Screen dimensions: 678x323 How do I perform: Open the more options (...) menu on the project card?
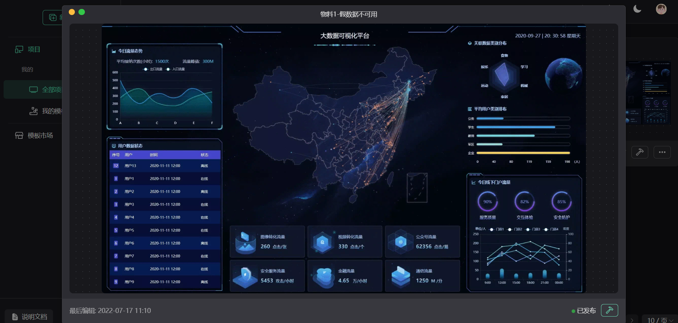tap(662, 152)
